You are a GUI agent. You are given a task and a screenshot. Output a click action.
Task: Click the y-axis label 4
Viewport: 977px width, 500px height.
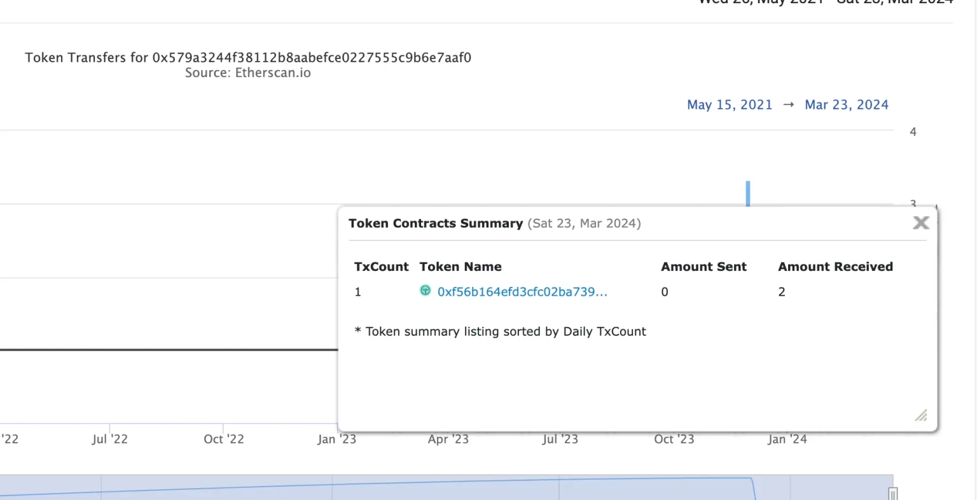[913, 132]
